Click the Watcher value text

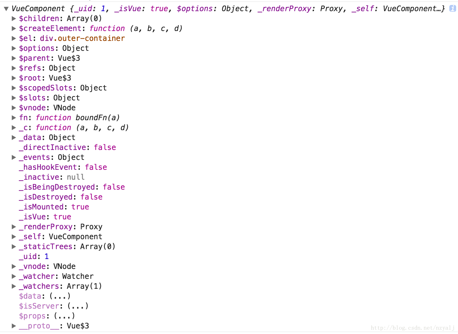(x=78, y=276)
